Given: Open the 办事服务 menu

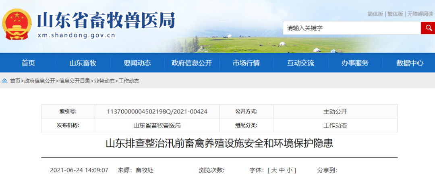Looking at the screenshot, I should click(355, 63).
